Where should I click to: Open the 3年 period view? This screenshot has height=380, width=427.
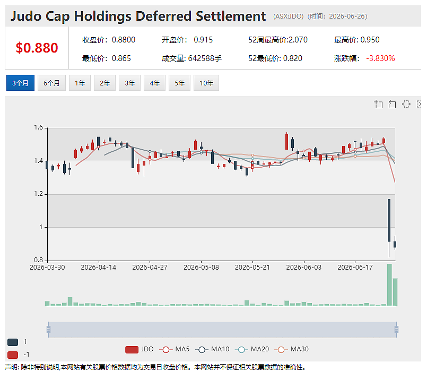(x=129, y=83)
